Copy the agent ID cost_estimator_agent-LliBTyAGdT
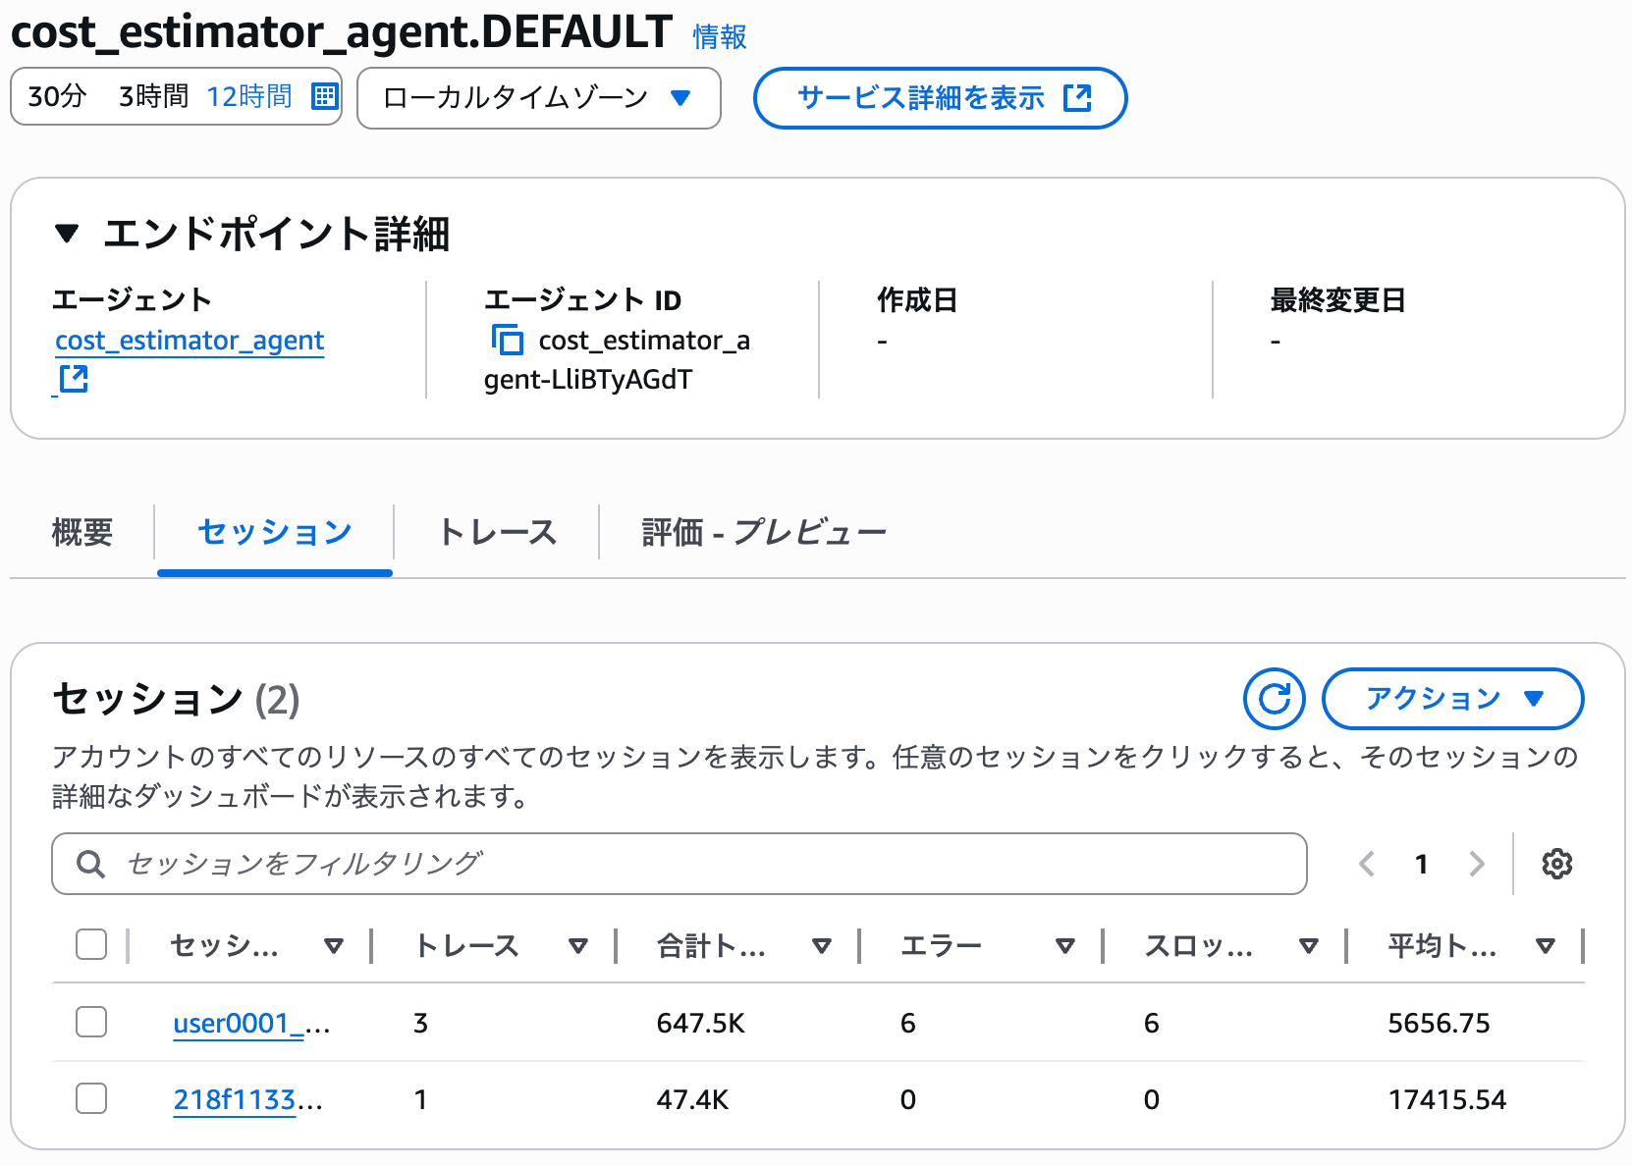The image size is (1632, 1166). [508, 340]
